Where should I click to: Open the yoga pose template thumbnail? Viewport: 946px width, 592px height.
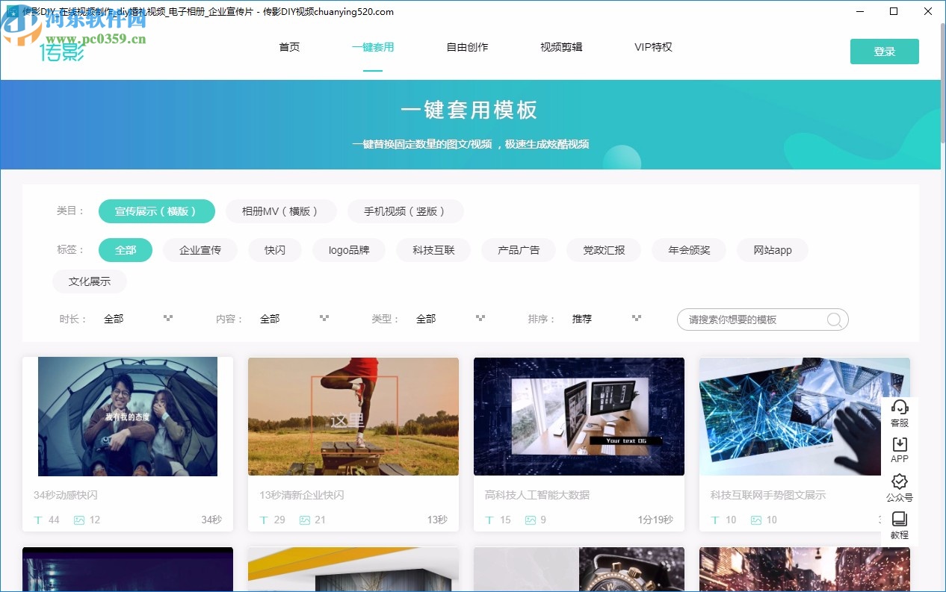pyautogui.click(x=353, y=417)
